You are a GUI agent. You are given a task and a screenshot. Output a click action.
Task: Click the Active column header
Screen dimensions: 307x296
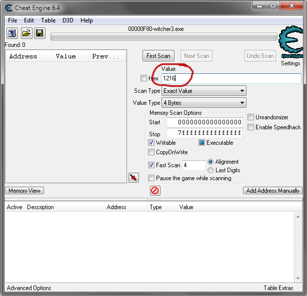coord(14,207)
